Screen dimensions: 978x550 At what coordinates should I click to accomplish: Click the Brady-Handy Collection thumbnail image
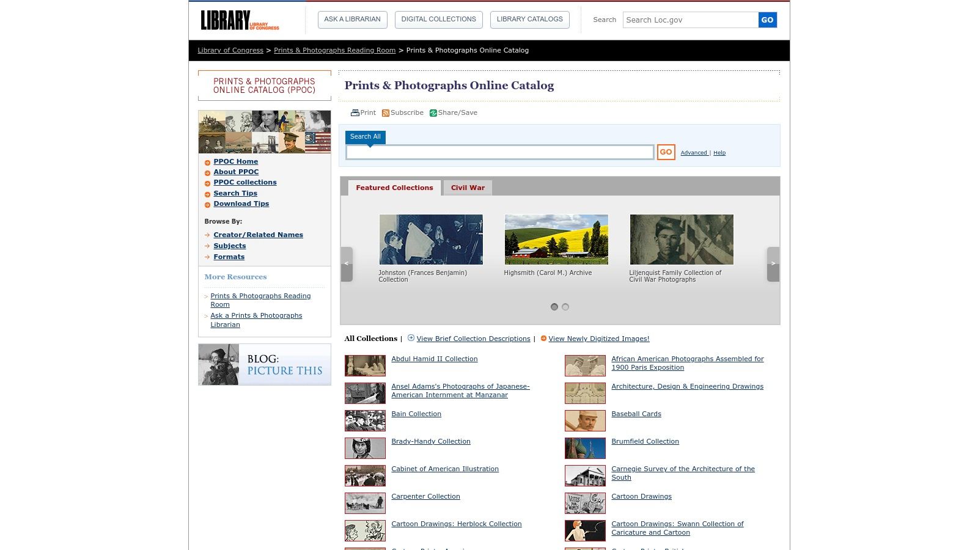[365, 448]
